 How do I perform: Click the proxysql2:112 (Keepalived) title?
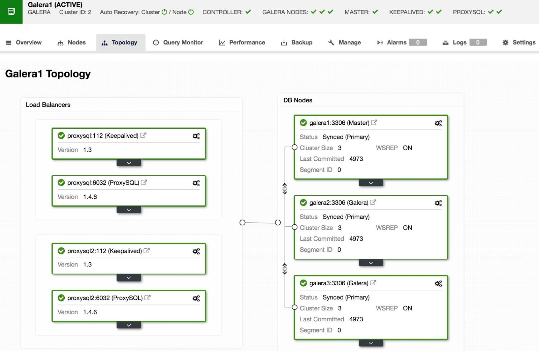pyautogui.click(x=104, y=251)
